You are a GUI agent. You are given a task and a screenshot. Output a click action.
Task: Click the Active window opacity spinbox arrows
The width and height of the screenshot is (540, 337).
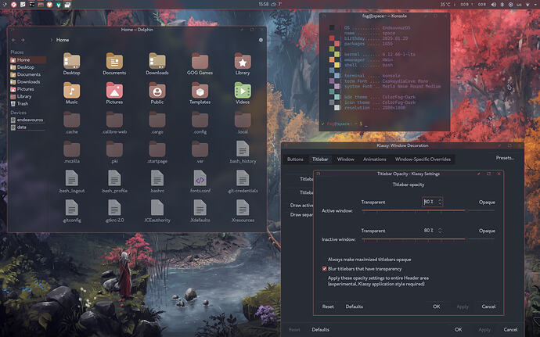pos(440,202)
